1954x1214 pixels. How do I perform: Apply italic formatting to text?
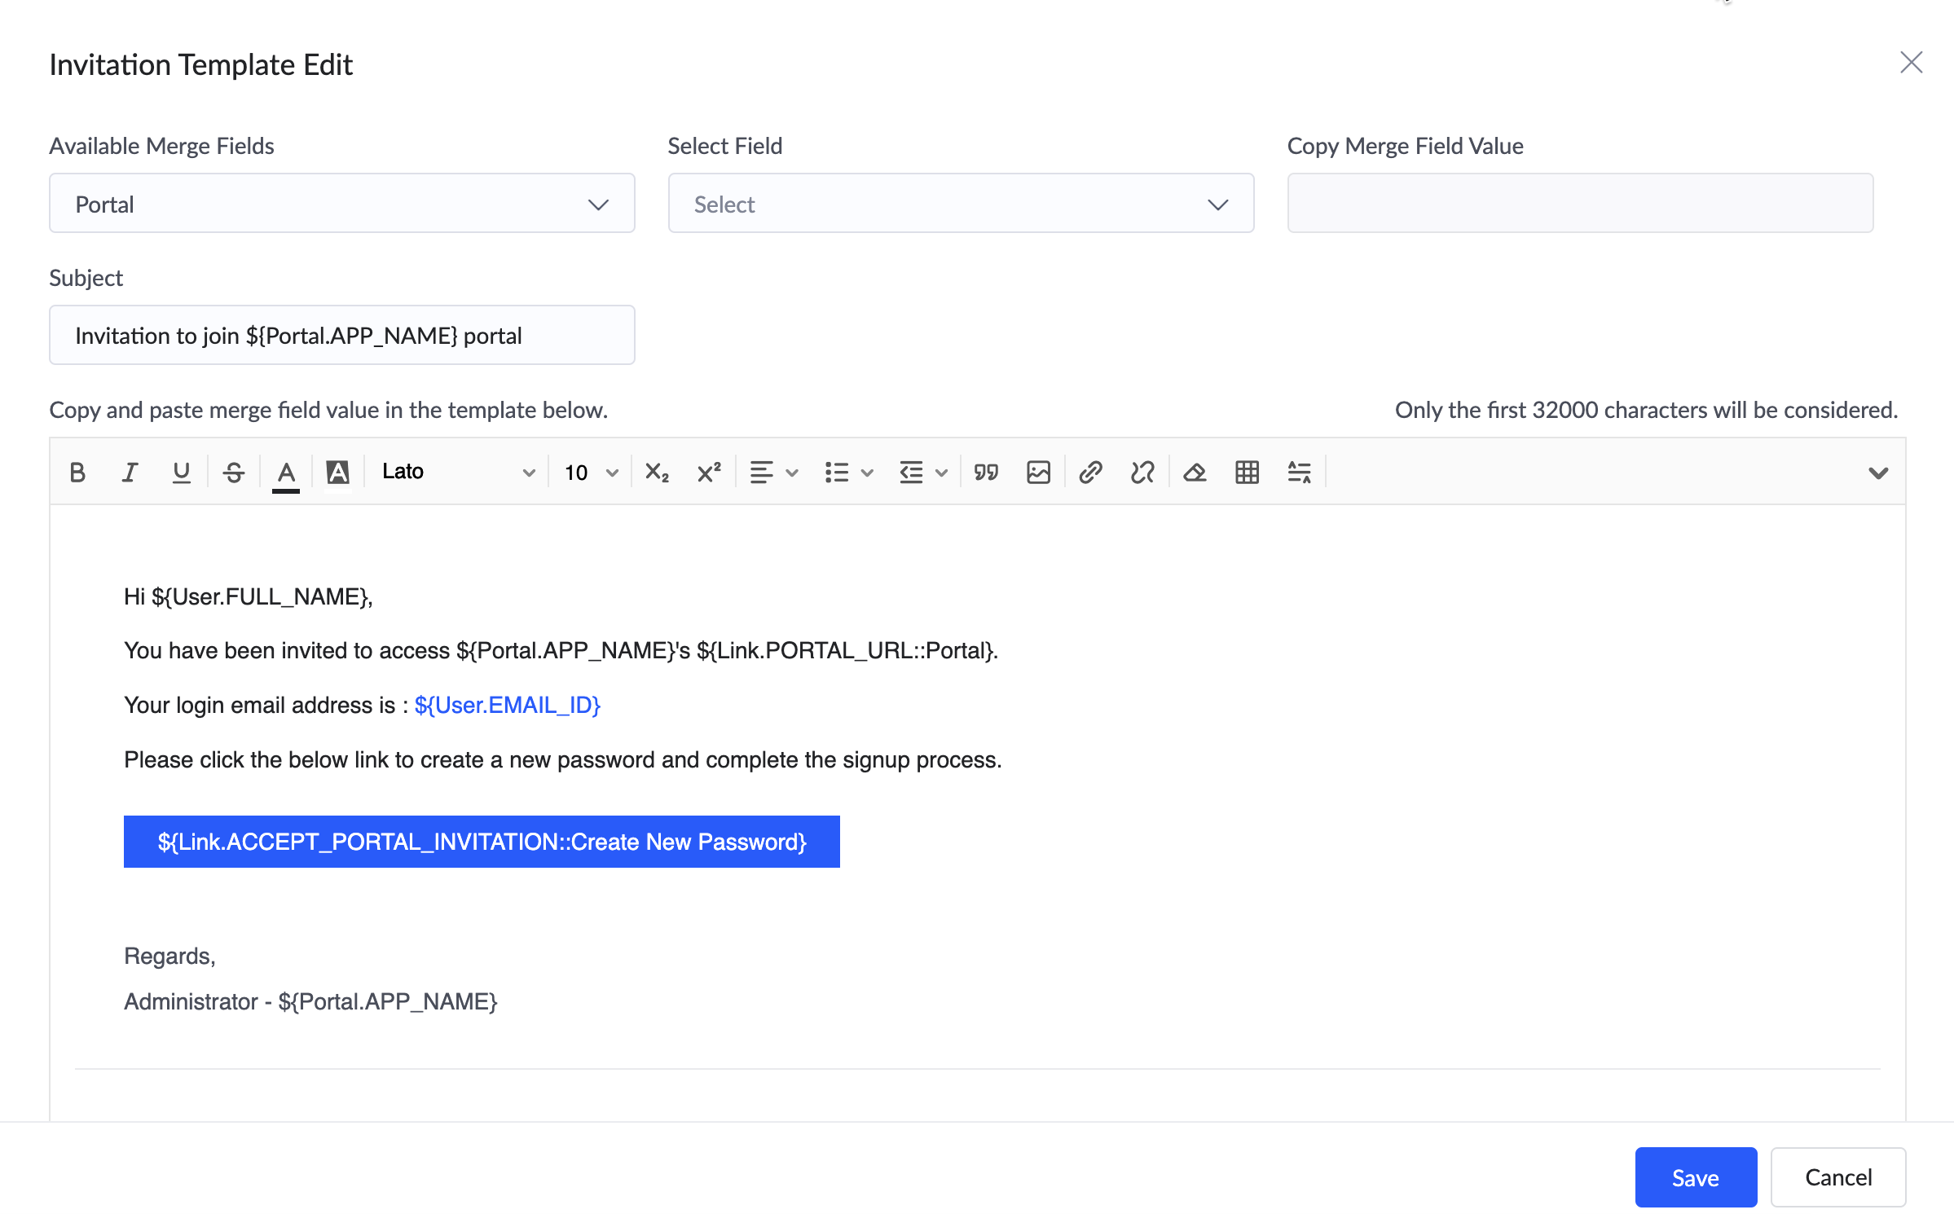129,472
